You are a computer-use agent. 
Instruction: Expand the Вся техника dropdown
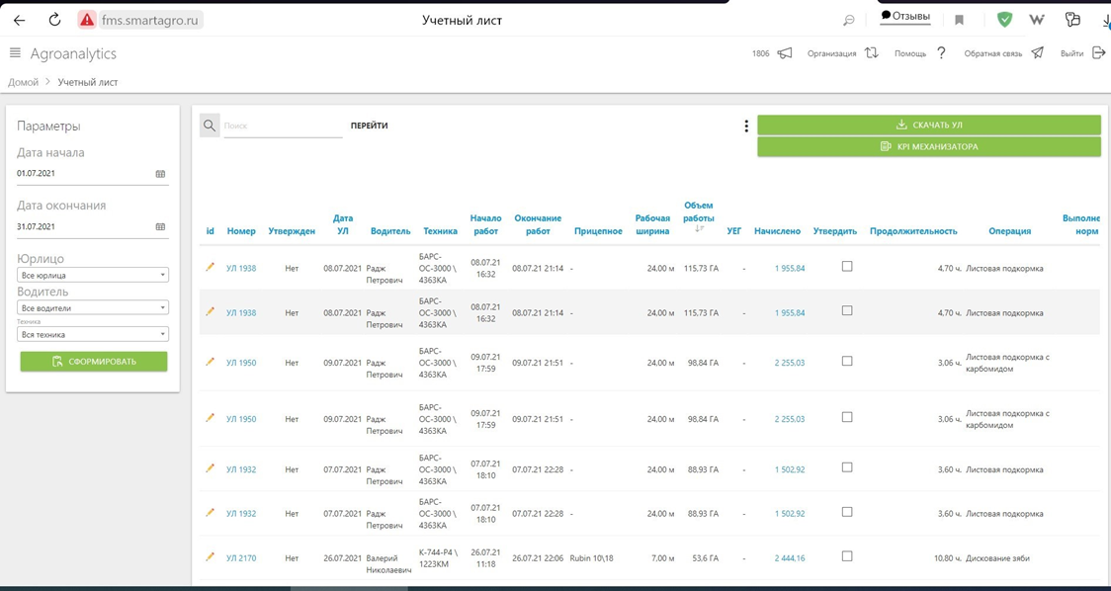click(x=93, y=335)
